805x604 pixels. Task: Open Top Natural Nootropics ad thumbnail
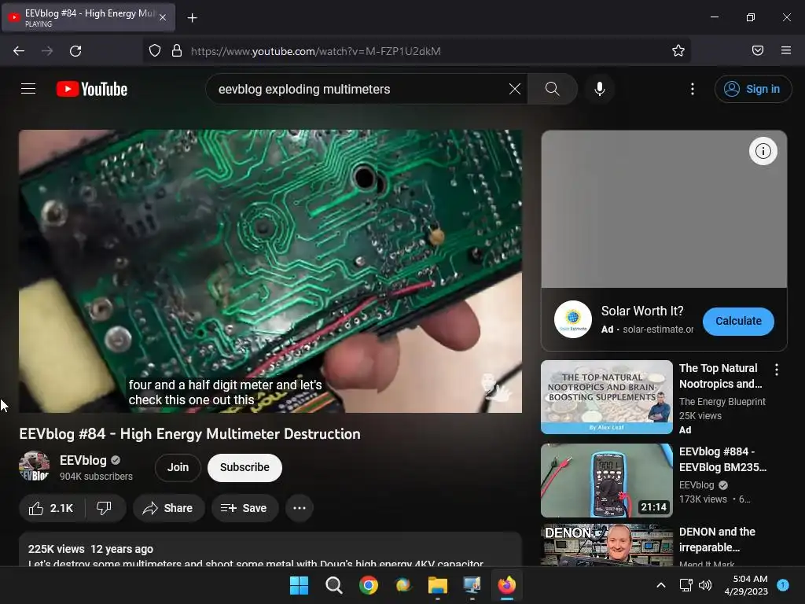click(x=606, y=397)
